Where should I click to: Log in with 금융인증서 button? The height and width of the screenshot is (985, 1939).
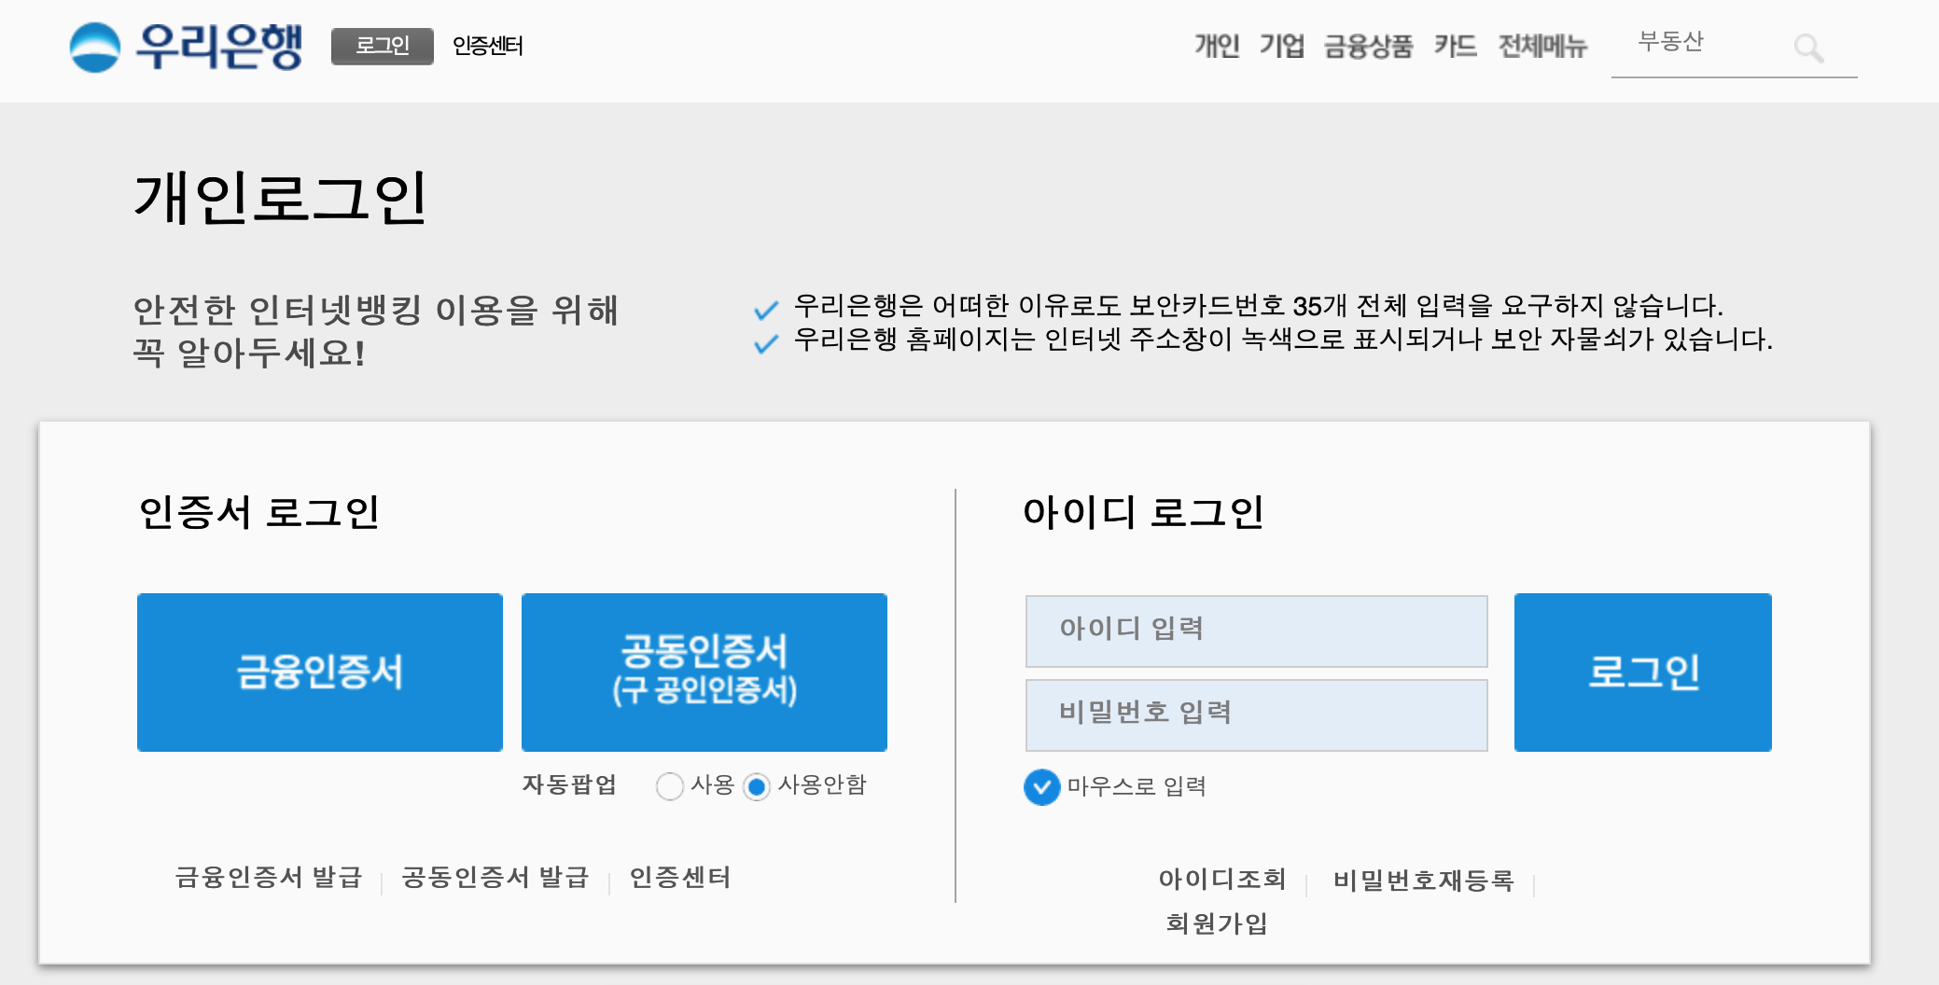click(x=320, y=673)
